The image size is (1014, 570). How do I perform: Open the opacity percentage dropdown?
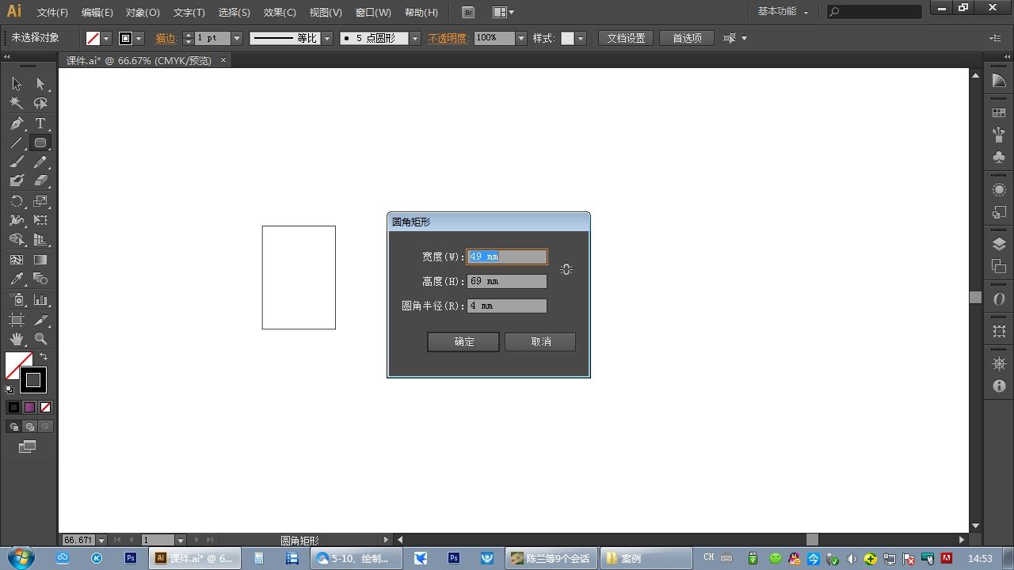click(521, 38)
